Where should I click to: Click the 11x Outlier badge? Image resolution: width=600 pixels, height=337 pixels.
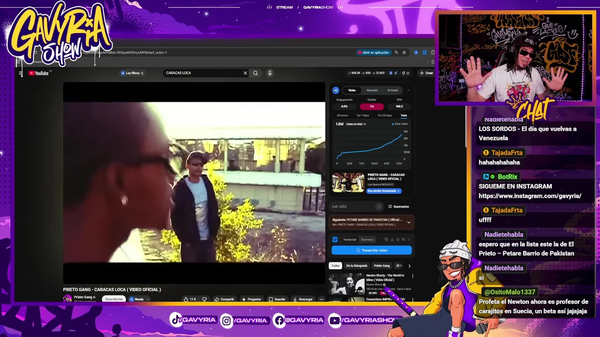coord(372,106)
